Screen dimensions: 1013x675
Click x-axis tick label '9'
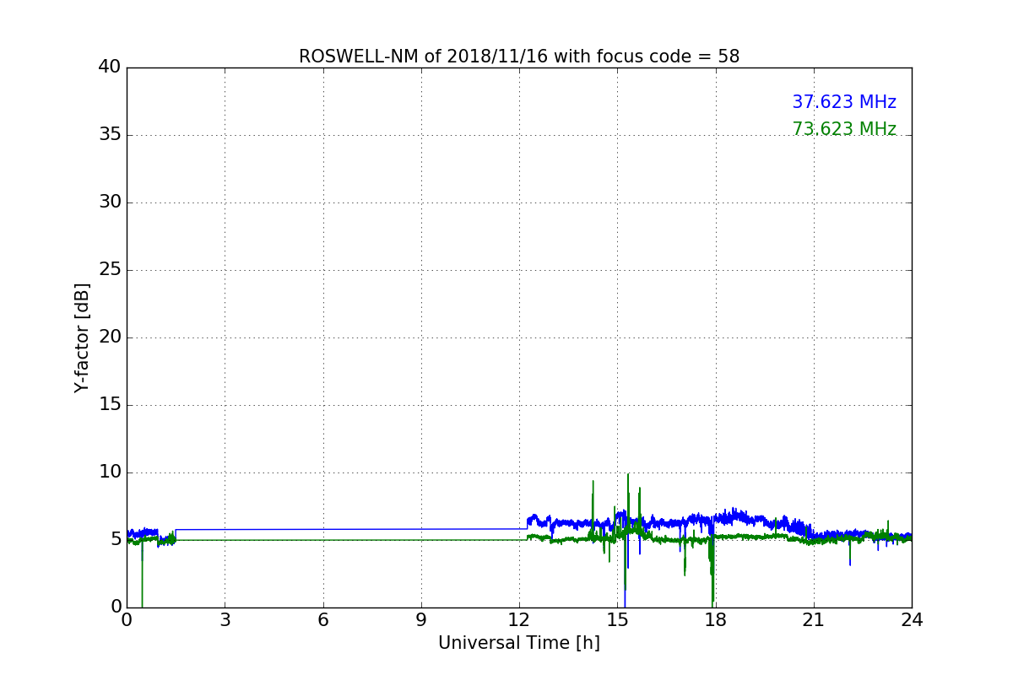point(421,619)
